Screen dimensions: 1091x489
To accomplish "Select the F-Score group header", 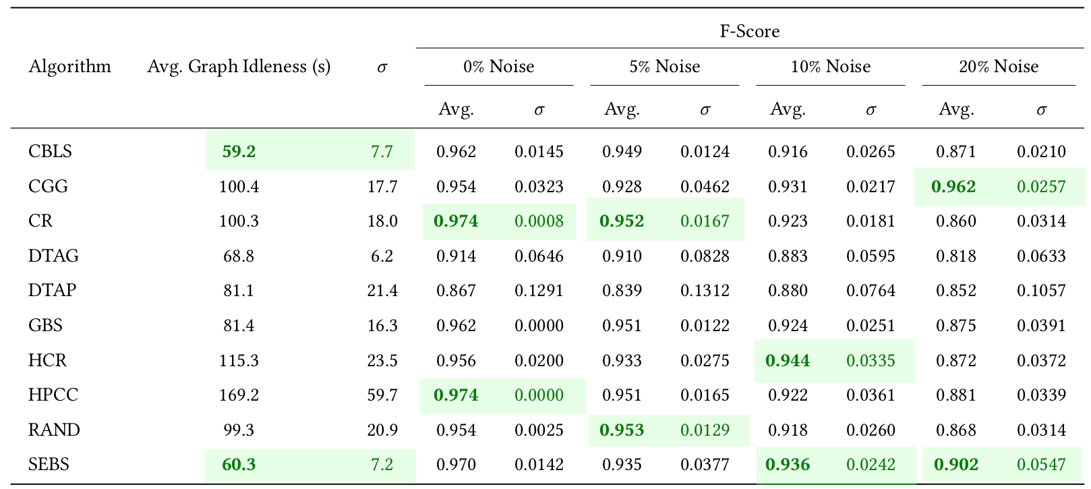I will [x=749, y=32].
